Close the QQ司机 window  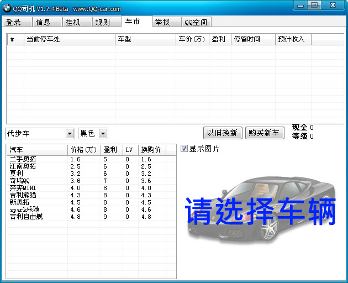pyautogui.click(x=333, y=6)
